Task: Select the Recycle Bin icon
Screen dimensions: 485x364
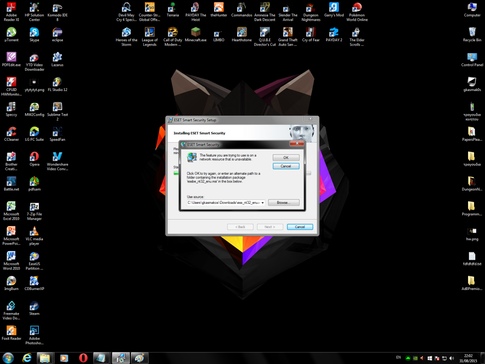Action: click(472, 35)
